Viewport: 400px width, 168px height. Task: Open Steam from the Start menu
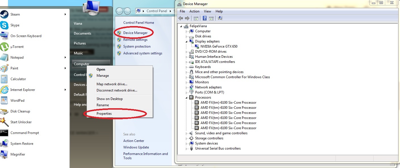click(15, 14)
